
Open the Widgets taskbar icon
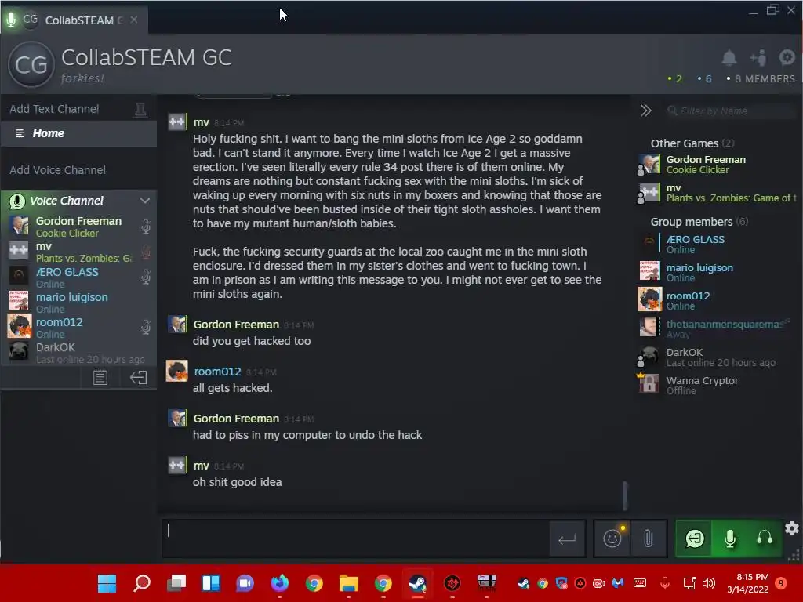(x=211, y=583)
